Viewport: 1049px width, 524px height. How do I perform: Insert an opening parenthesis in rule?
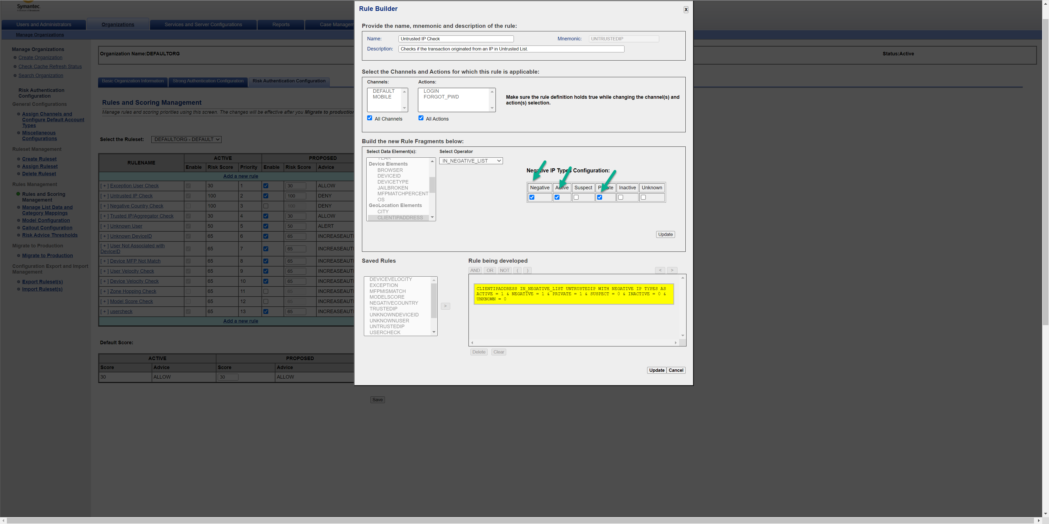click(x=518, y=270)
